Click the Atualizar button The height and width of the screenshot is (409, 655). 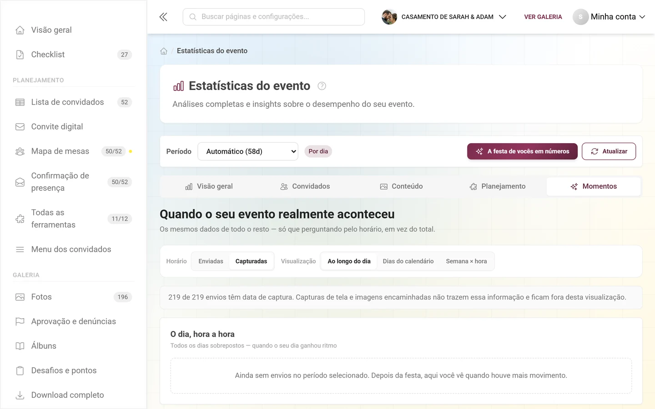click(609, 151)
